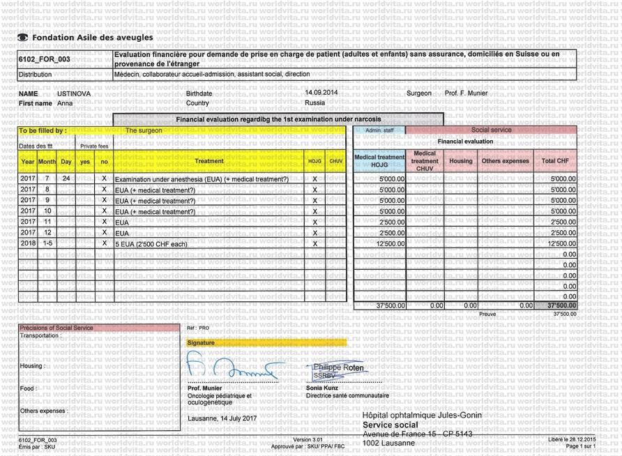Click the date line 'Lausanne, 14 July 2017'

tap(222, 418)
